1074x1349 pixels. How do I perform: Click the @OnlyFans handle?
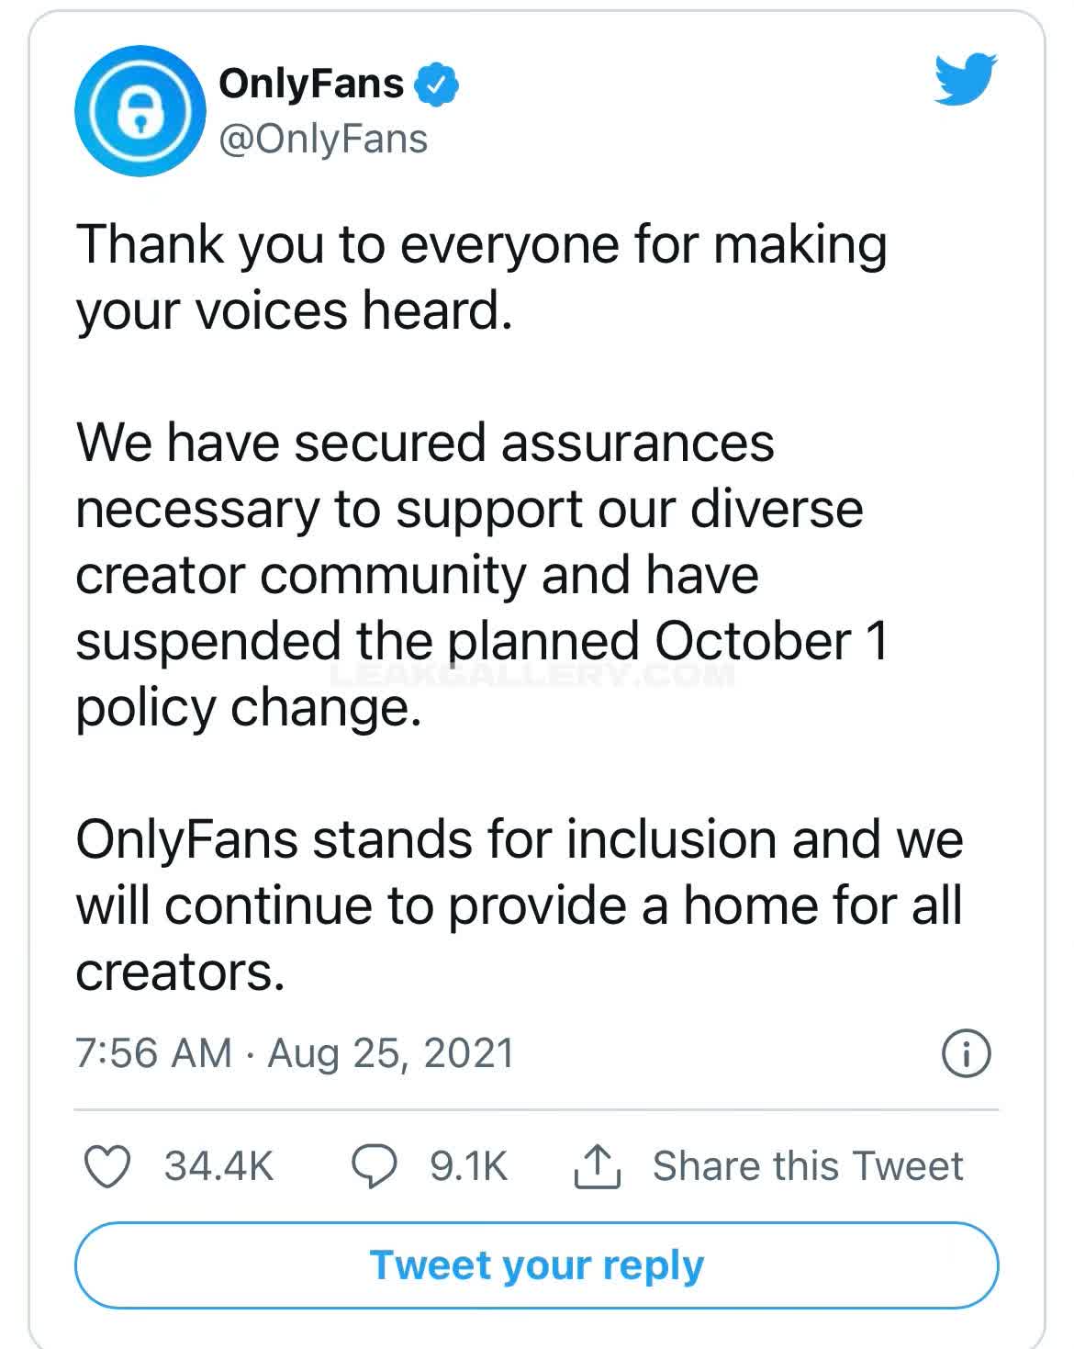323,139
